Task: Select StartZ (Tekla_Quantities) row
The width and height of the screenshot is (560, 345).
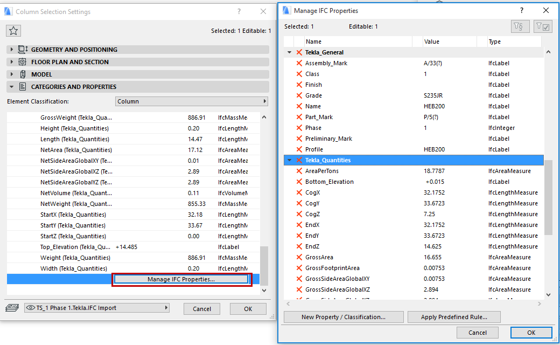Action: point(133,236)
